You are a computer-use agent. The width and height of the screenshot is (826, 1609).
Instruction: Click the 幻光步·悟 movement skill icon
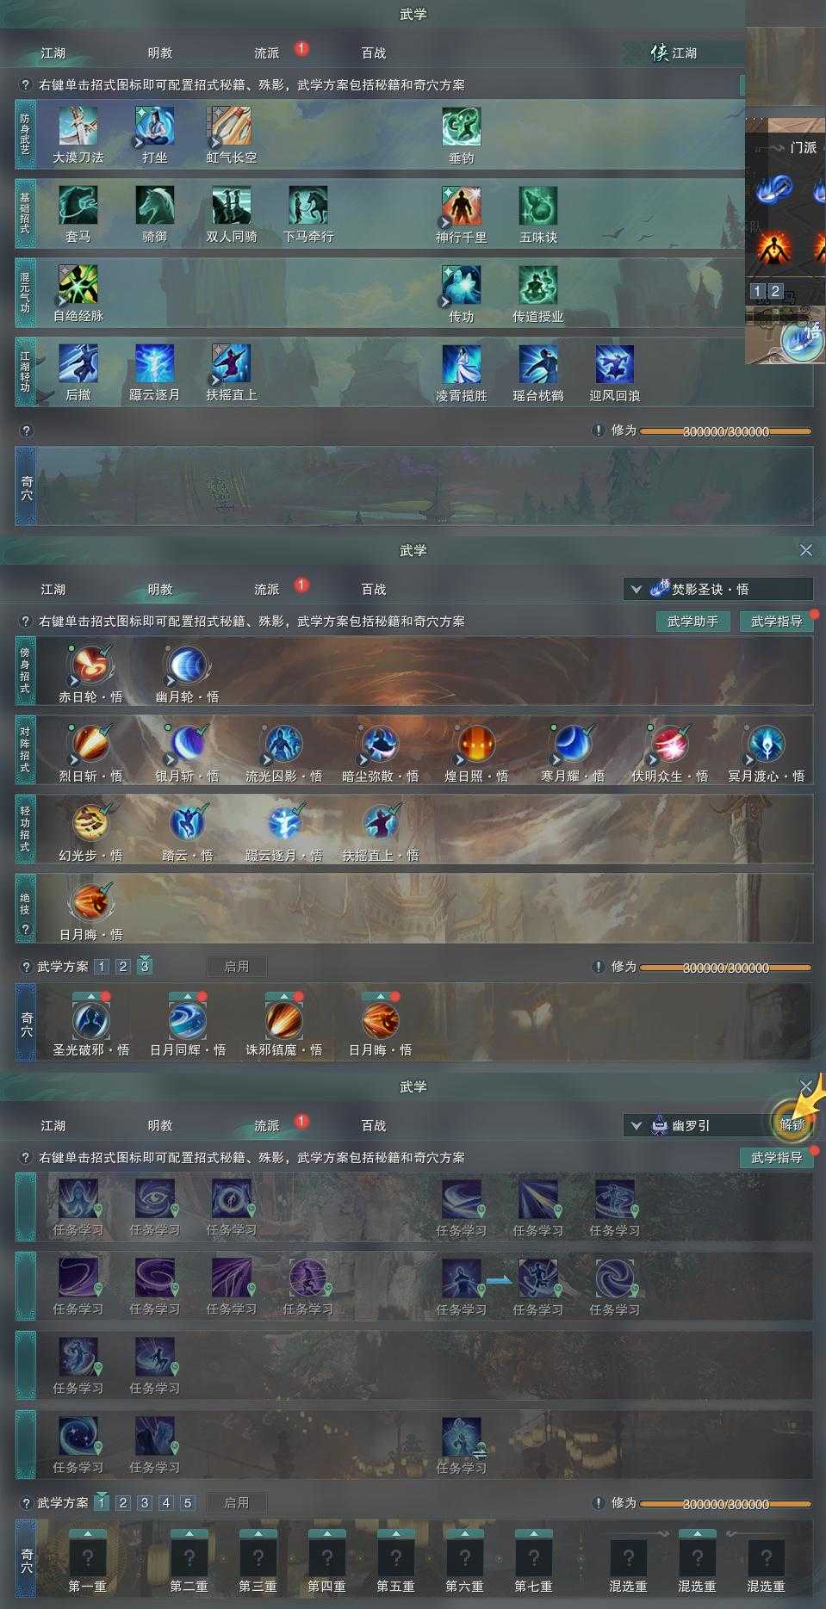tap(90, 824)
